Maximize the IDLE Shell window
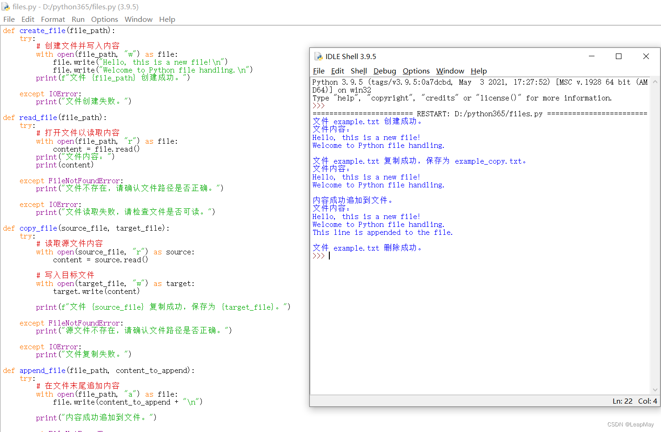Screen dimensions: 661x432 pos(619,56)
